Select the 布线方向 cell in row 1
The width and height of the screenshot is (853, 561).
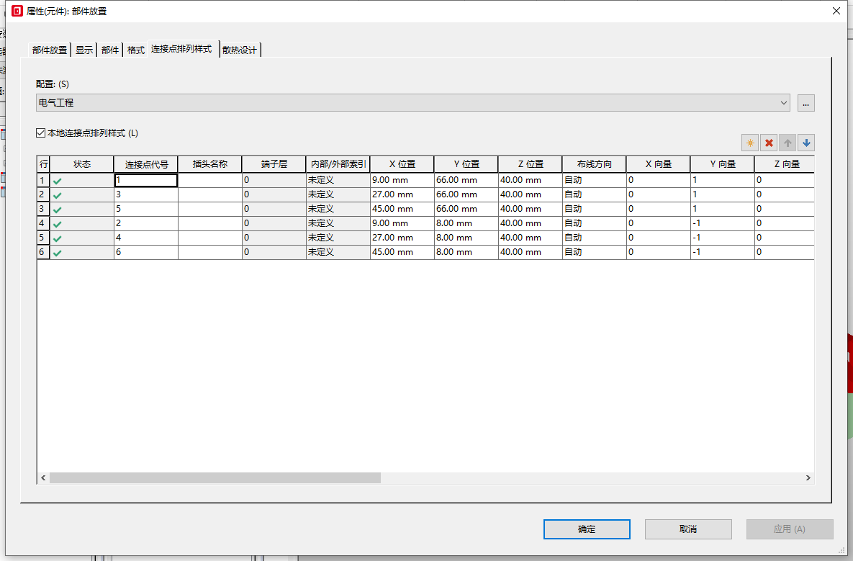pyautogui.click(x=594, y=180)
